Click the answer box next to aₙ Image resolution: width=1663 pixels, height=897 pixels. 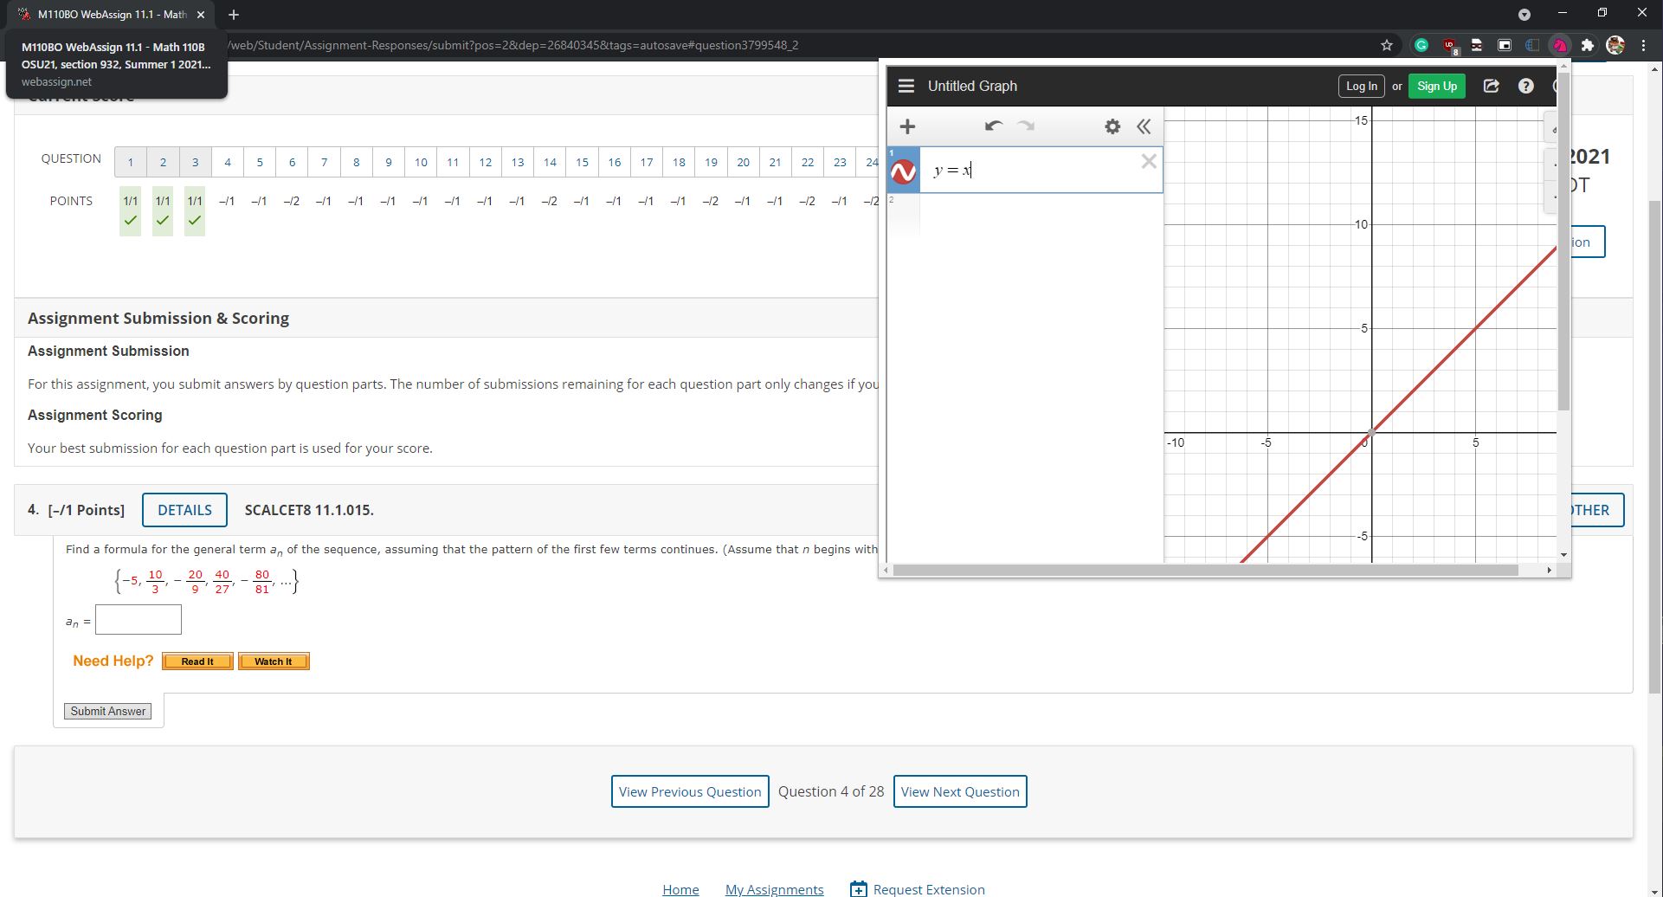point(139,620)
